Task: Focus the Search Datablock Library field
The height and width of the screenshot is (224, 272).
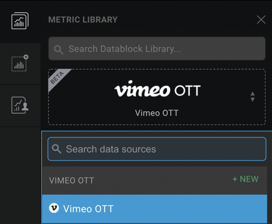Action: 157,48
